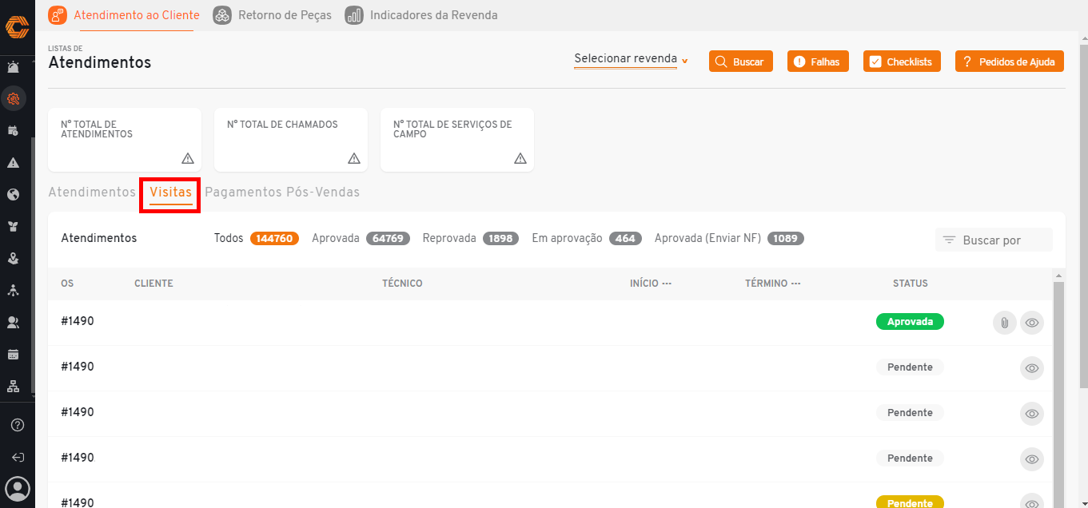Image resolution: width=1088 pixels, height=508 pixels.
Task: Select the Atendimentos sub-tab
Action: point(92,192)
